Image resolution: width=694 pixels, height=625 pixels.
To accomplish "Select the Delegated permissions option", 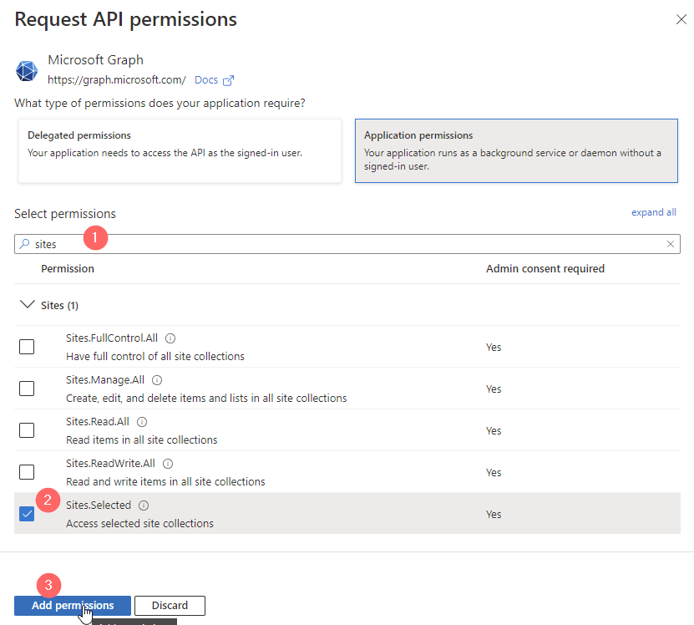I will (x=180, y=150).
